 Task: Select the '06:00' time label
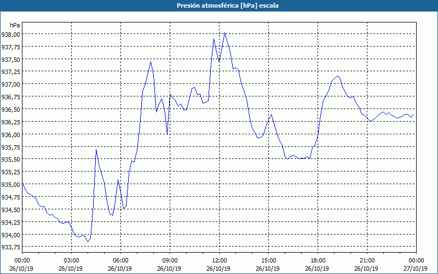(120, 261)
